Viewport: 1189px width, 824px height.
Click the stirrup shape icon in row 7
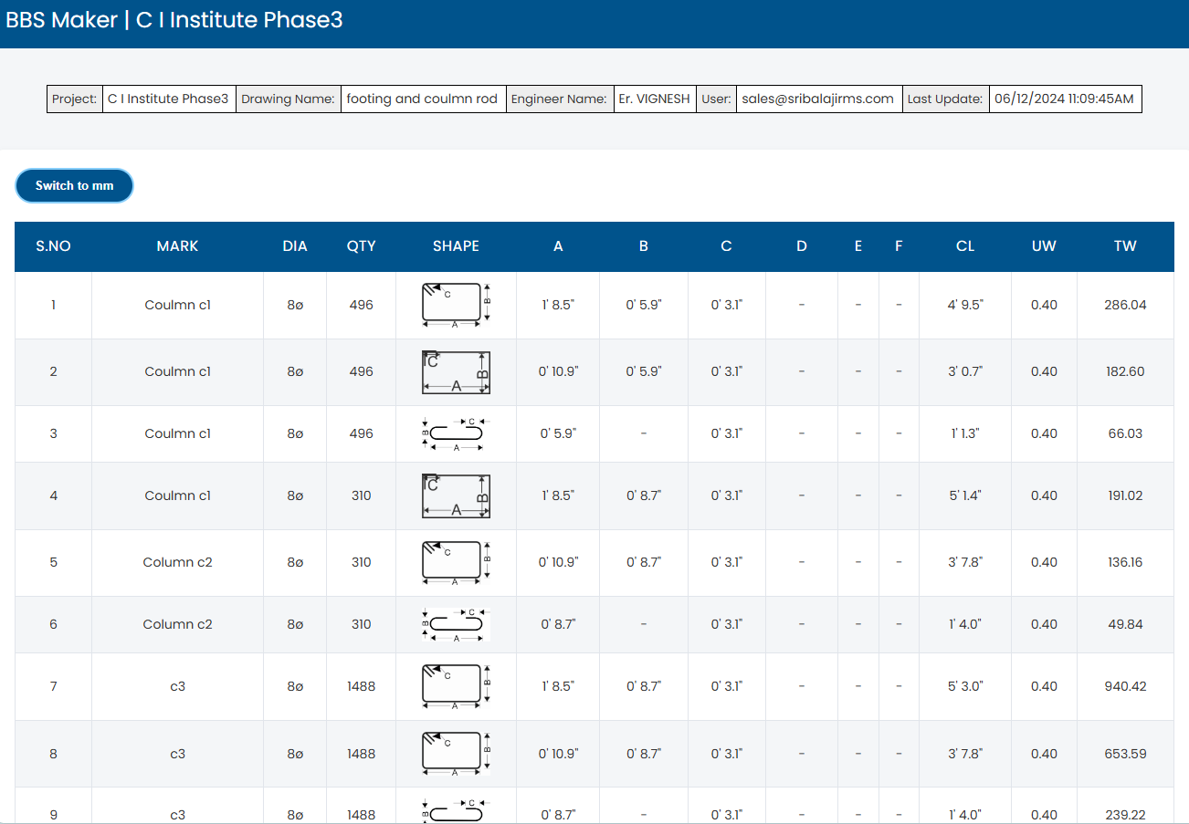point(456,687)
